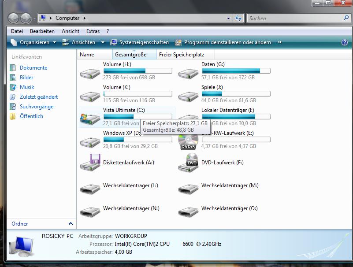Select the Windows XP (D:) drive icon
This screenshot has height=267, width=353.
coord(90,142)
